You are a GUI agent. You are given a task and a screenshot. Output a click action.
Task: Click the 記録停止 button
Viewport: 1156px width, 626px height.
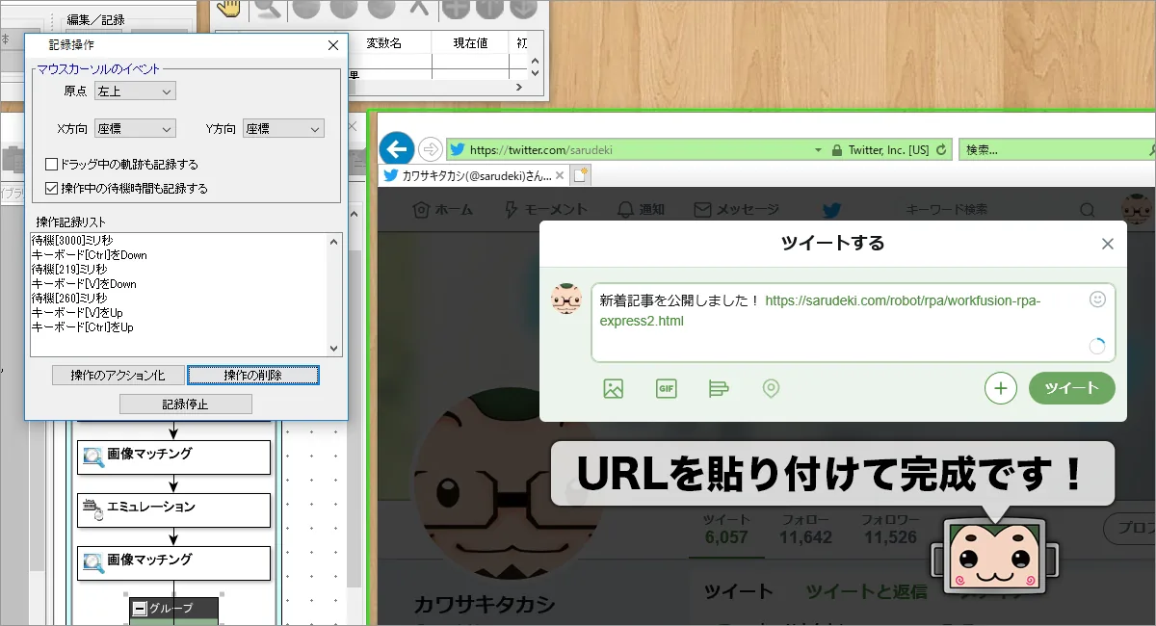[x=185, y=404]
